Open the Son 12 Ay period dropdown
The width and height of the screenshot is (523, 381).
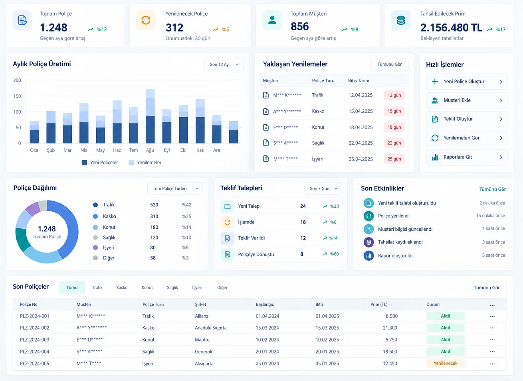pyautogui.click(x=224, y=65)
